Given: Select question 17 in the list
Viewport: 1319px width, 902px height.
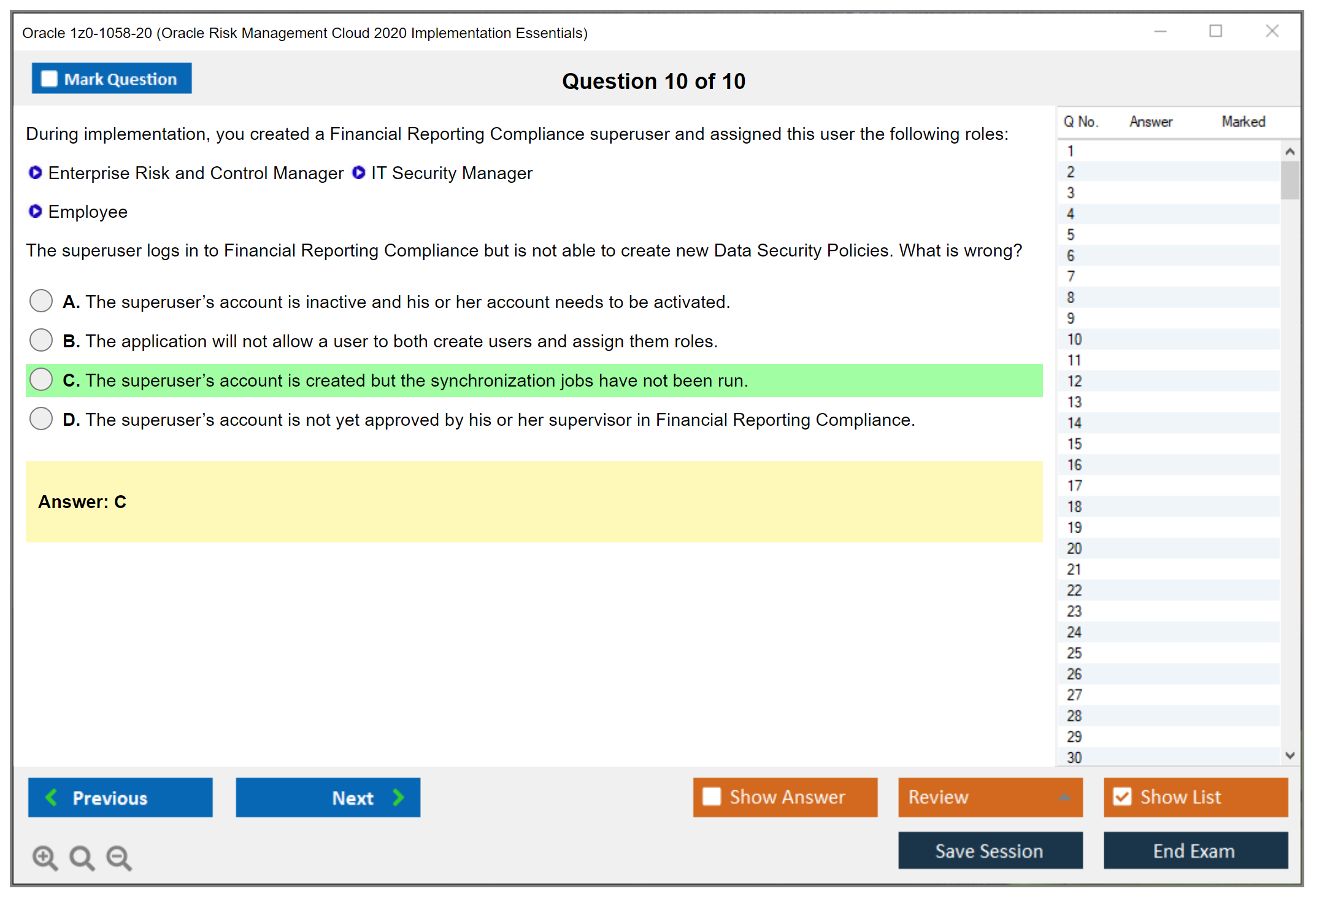Looking at the screenshot, I should point(1169,485).
